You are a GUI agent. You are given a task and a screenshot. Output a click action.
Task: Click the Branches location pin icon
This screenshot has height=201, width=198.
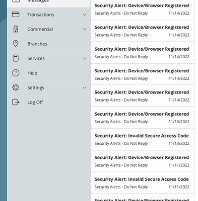[x=16, y=44]
